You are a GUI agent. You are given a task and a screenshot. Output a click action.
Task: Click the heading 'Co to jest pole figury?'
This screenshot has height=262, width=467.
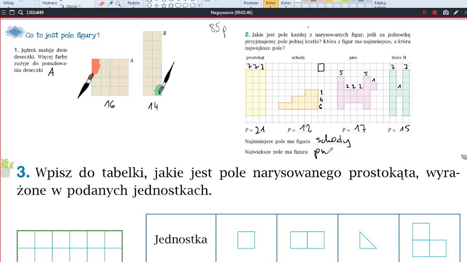[62, 35]
